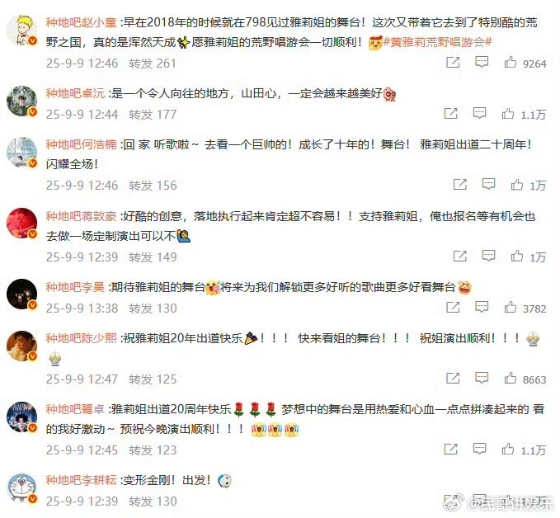Like 种地吧蒋敦豪's comment
This screenshot has height=518, width=560.
tap(517, 256)
